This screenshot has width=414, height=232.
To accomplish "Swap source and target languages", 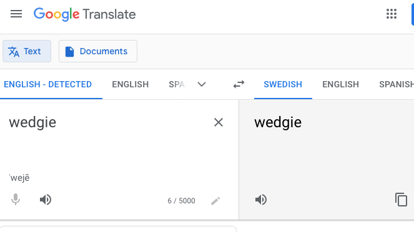I will click(239, 84).
